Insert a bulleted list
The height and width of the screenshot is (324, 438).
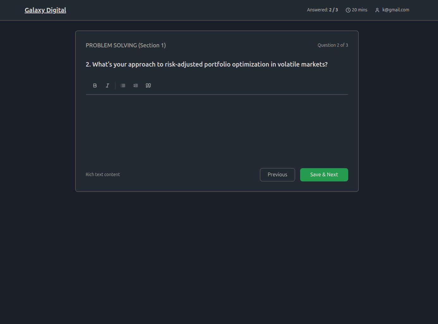pyautogui.click(x=123, y=85)
